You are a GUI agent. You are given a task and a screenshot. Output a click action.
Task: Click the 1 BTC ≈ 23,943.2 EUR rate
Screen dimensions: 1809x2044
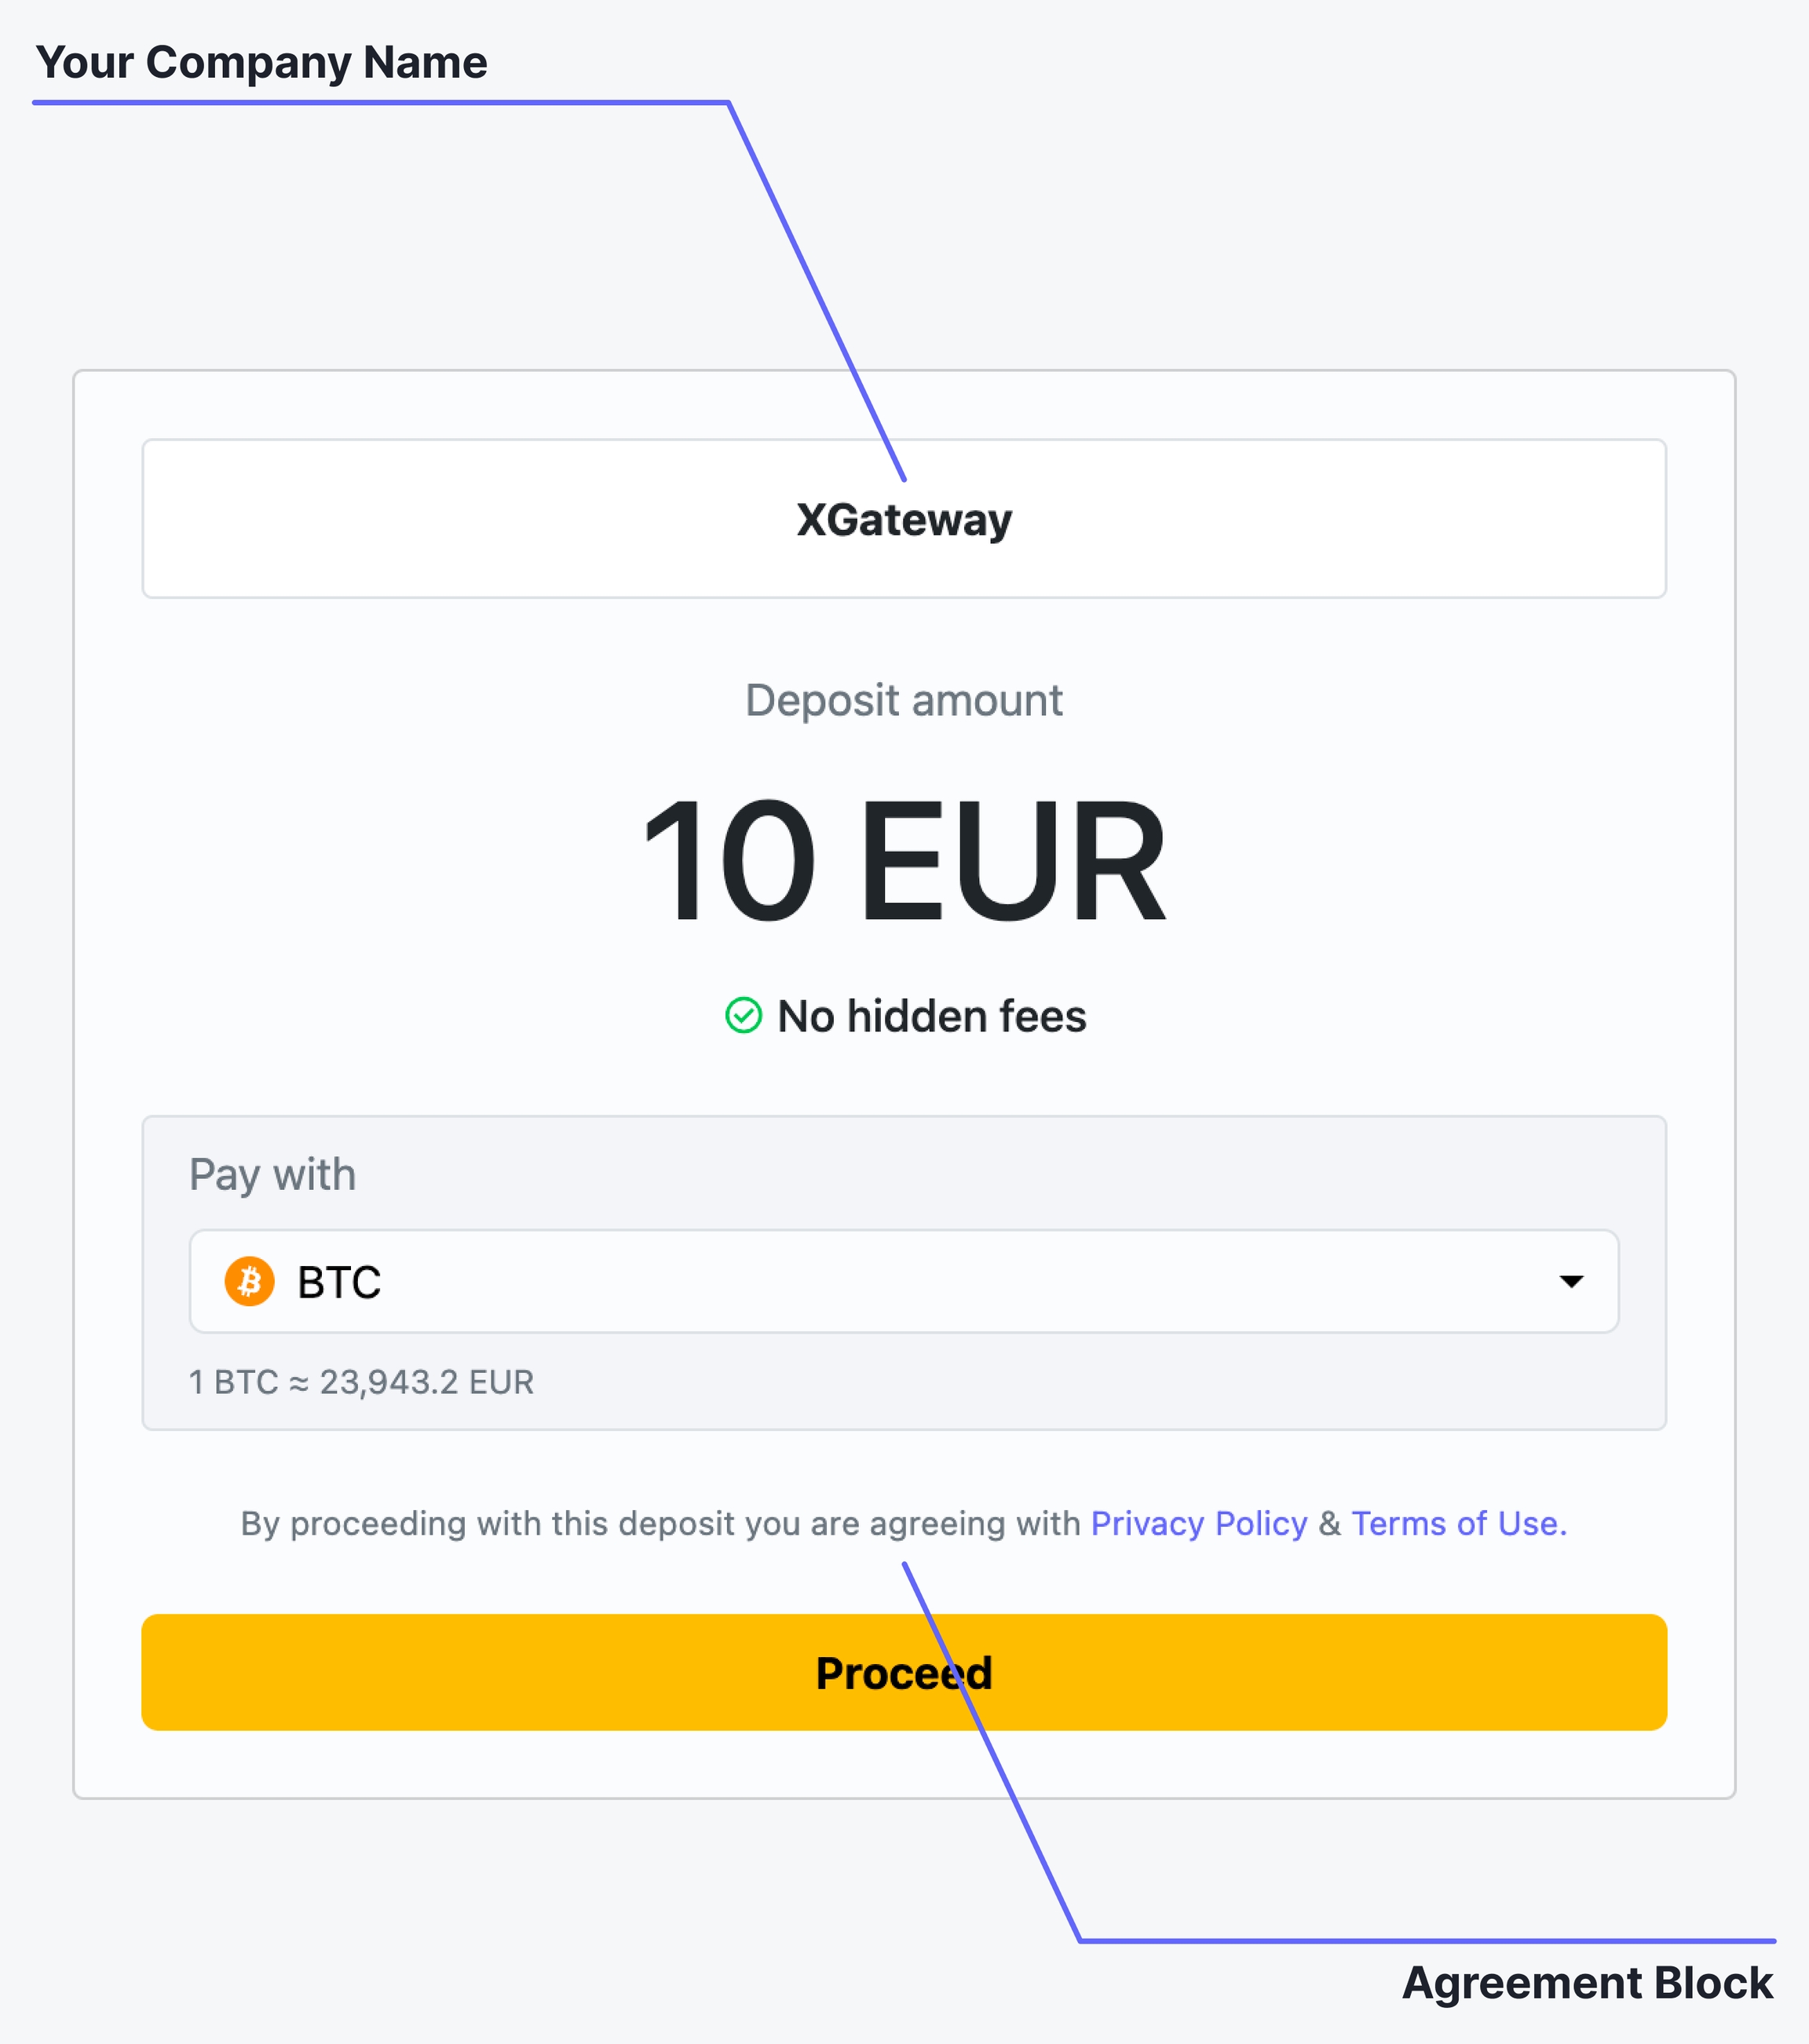361,1382
